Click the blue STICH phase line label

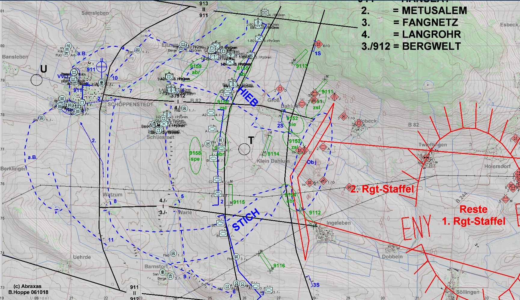246,220
